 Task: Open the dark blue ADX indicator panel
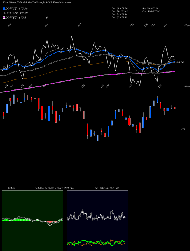click(x=97, y=221)
